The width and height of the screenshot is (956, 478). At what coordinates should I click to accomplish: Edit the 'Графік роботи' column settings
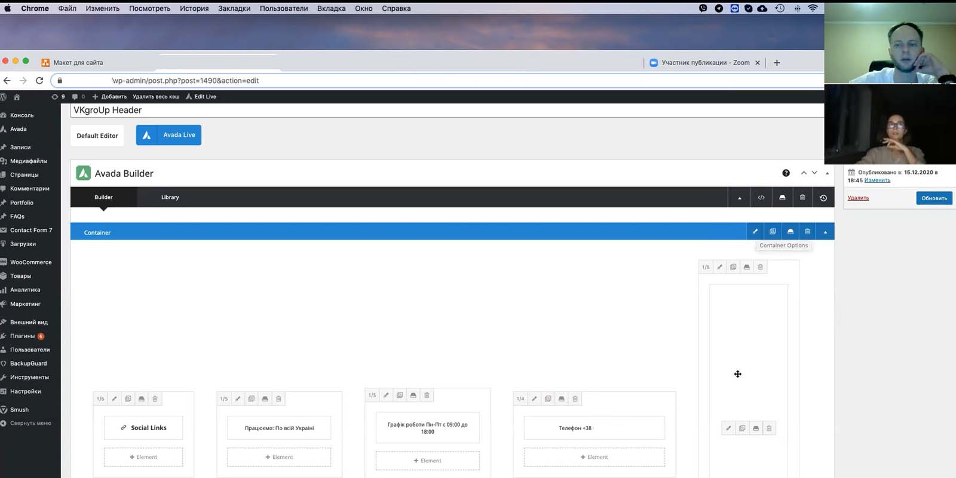(386, 395)
